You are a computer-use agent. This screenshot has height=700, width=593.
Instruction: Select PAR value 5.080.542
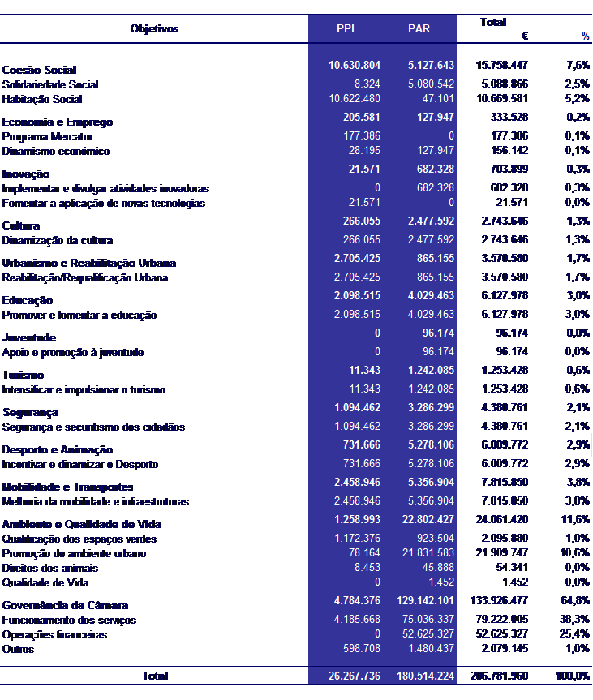coord(431,84)
